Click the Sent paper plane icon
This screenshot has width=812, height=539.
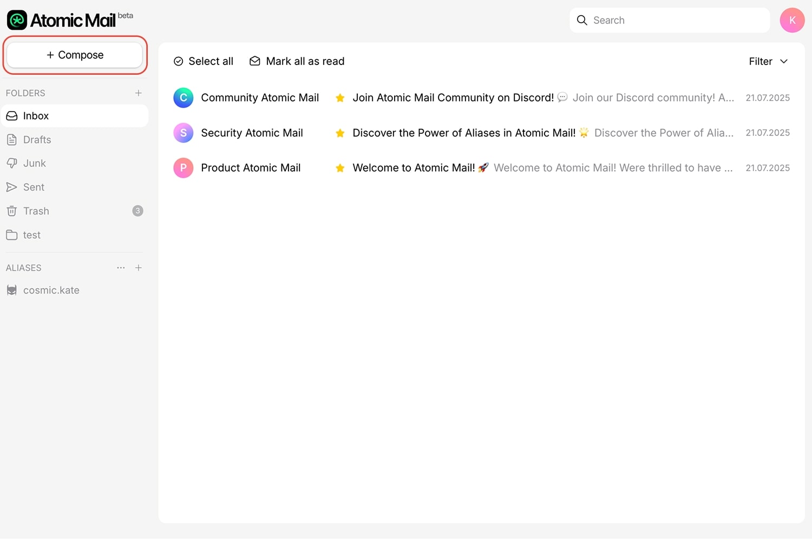click(11, 187)
